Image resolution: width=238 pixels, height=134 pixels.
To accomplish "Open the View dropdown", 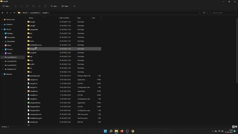I will pyautogui.click(x=65, y=6).
